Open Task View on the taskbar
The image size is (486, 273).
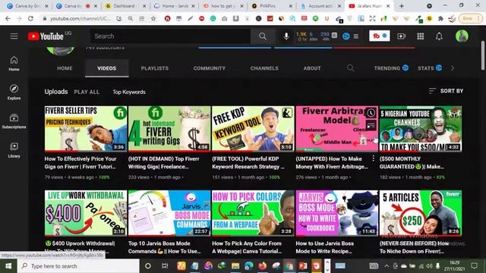[x=165, y=266]
